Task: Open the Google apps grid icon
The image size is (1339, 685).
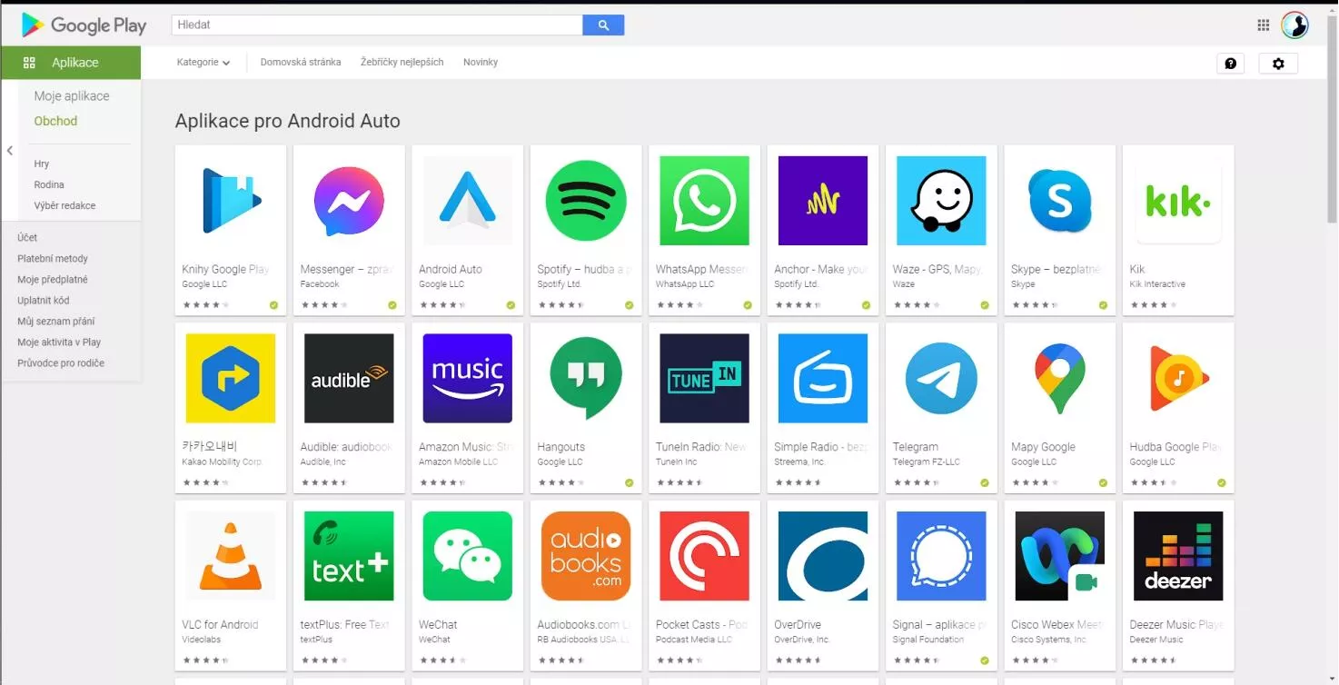Action: coord(1264,25)
